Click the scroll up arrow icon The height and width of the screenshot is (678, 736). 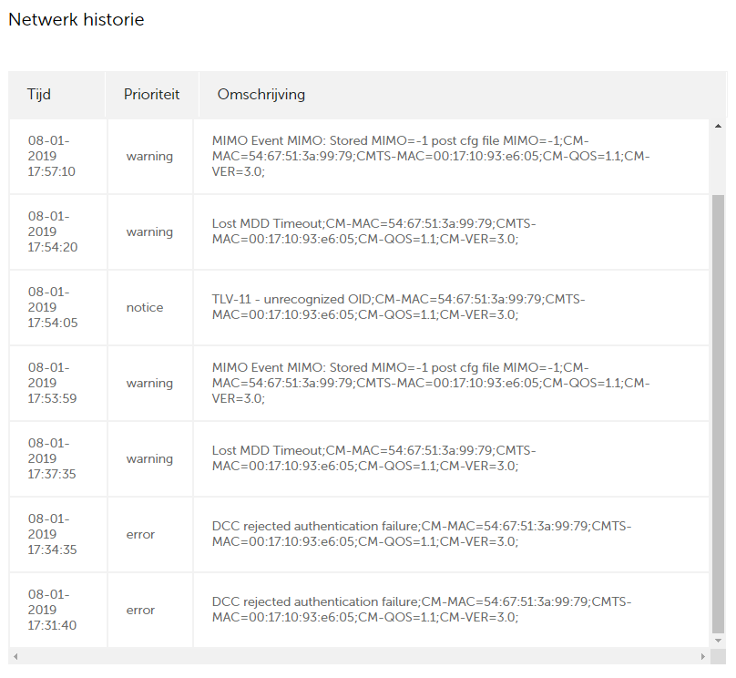coord(718,126)
